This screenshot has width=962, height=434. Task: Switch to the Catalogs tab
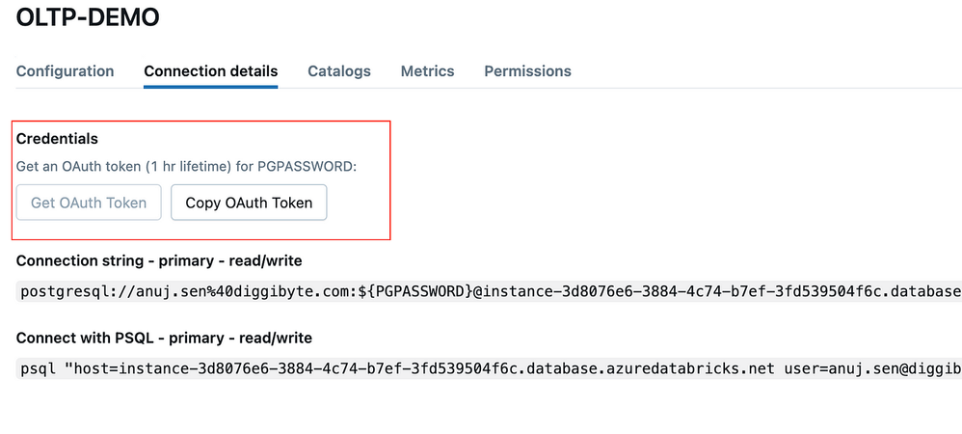tap(339, 71)
